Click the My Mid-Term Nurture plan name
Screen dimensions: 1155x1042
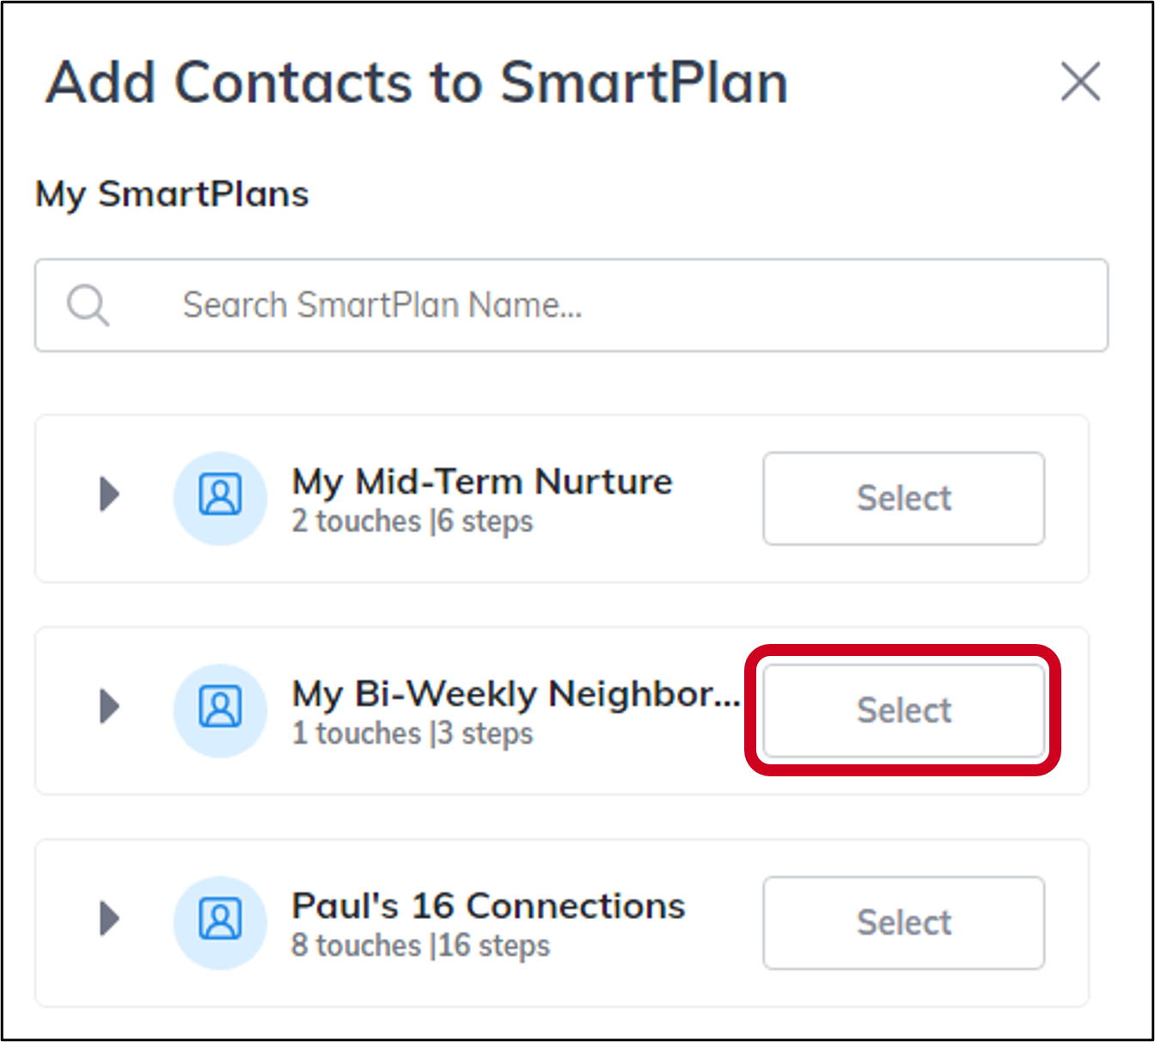point(482,481)
